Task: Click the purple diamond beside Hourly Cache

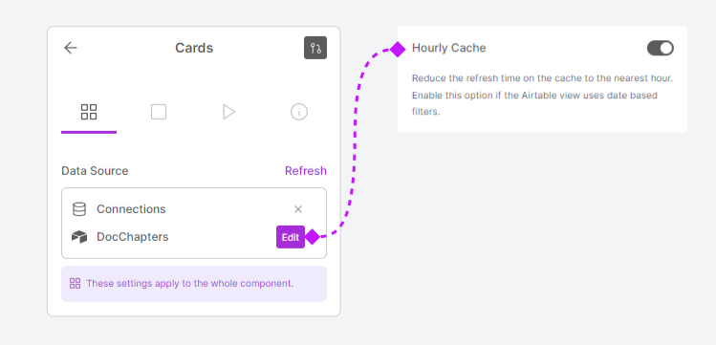Action: 399,50
